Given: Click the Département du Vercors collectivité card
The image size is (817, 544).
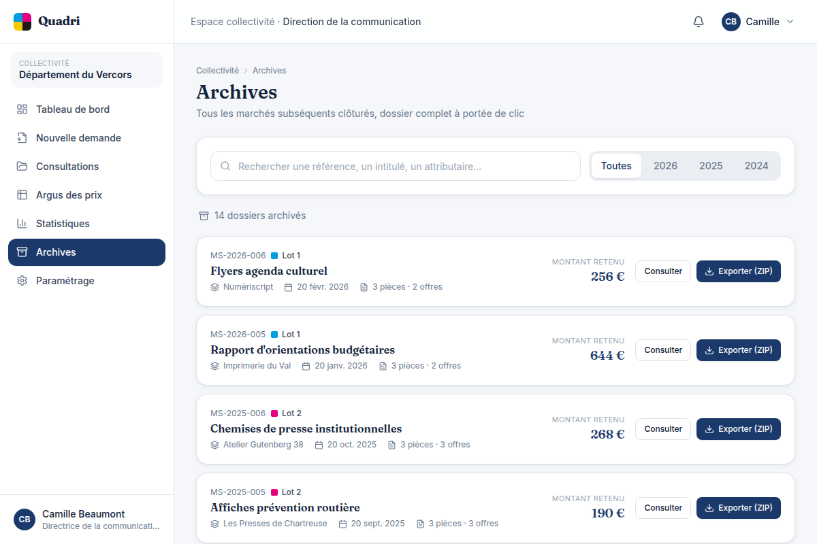Looking at the screenshot, I should [x=86, y=69].
